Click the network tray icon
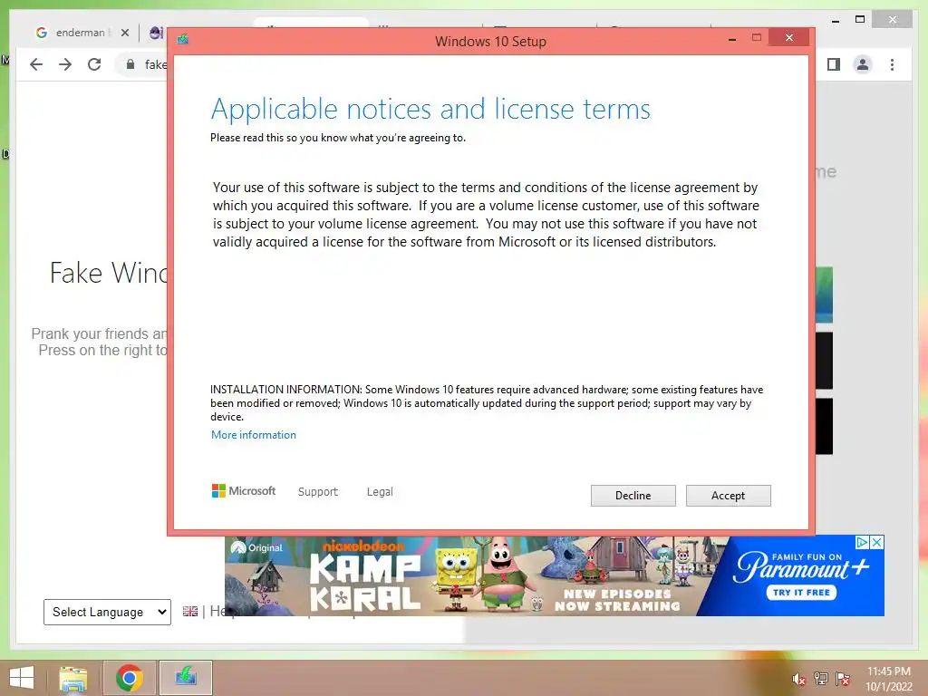 click(821, 679)
